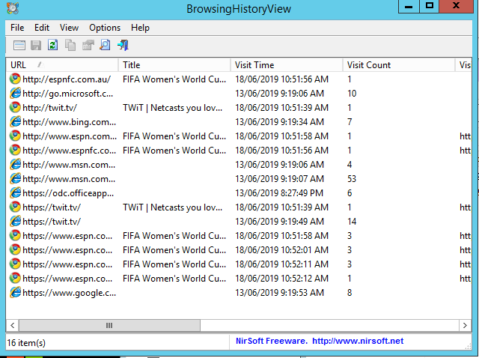The image size is (479, 358).
Task: Click the horizontal scrollbar thumb
Action: pyautogui.click(x=109, y=325)
